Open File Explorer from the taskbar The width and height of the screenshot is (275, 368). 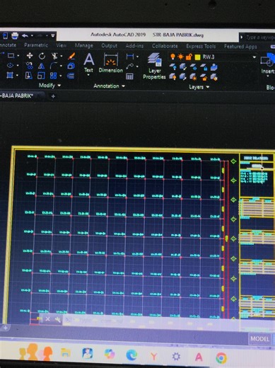[x=66, y=353]
